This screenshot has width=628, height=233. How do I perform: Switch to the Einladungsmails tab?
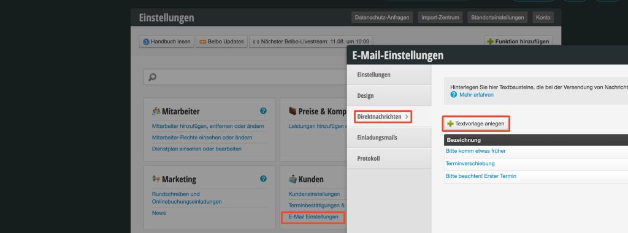[x=389, y=138]
